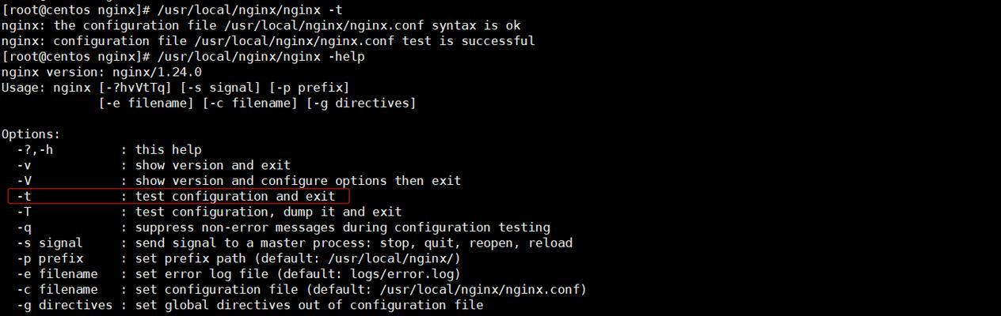Click the Usage: nginx line

(175, 87)
